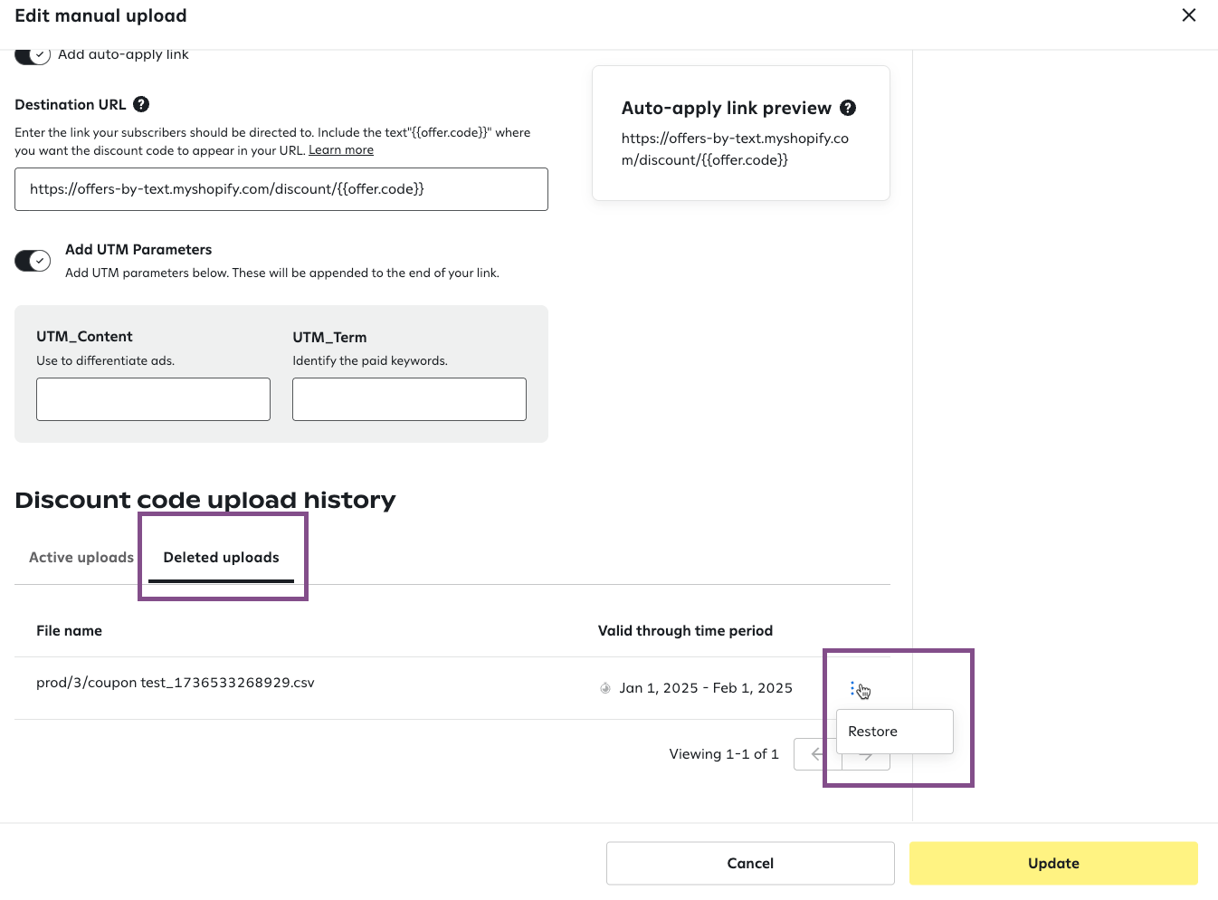Click the status icon beside Jan 1, 2025
The image size is (1218, 900).
click(605, 688)
